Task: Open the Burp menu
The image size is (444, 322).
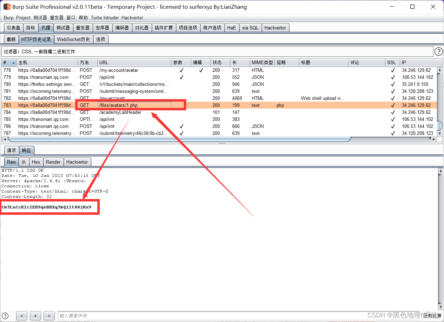Action: (x=9, y=18)
